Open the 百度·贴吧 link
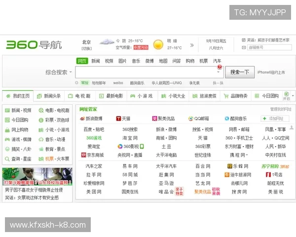Image resolution: width=296 pixels, height=237 pixels. (94, 129)
